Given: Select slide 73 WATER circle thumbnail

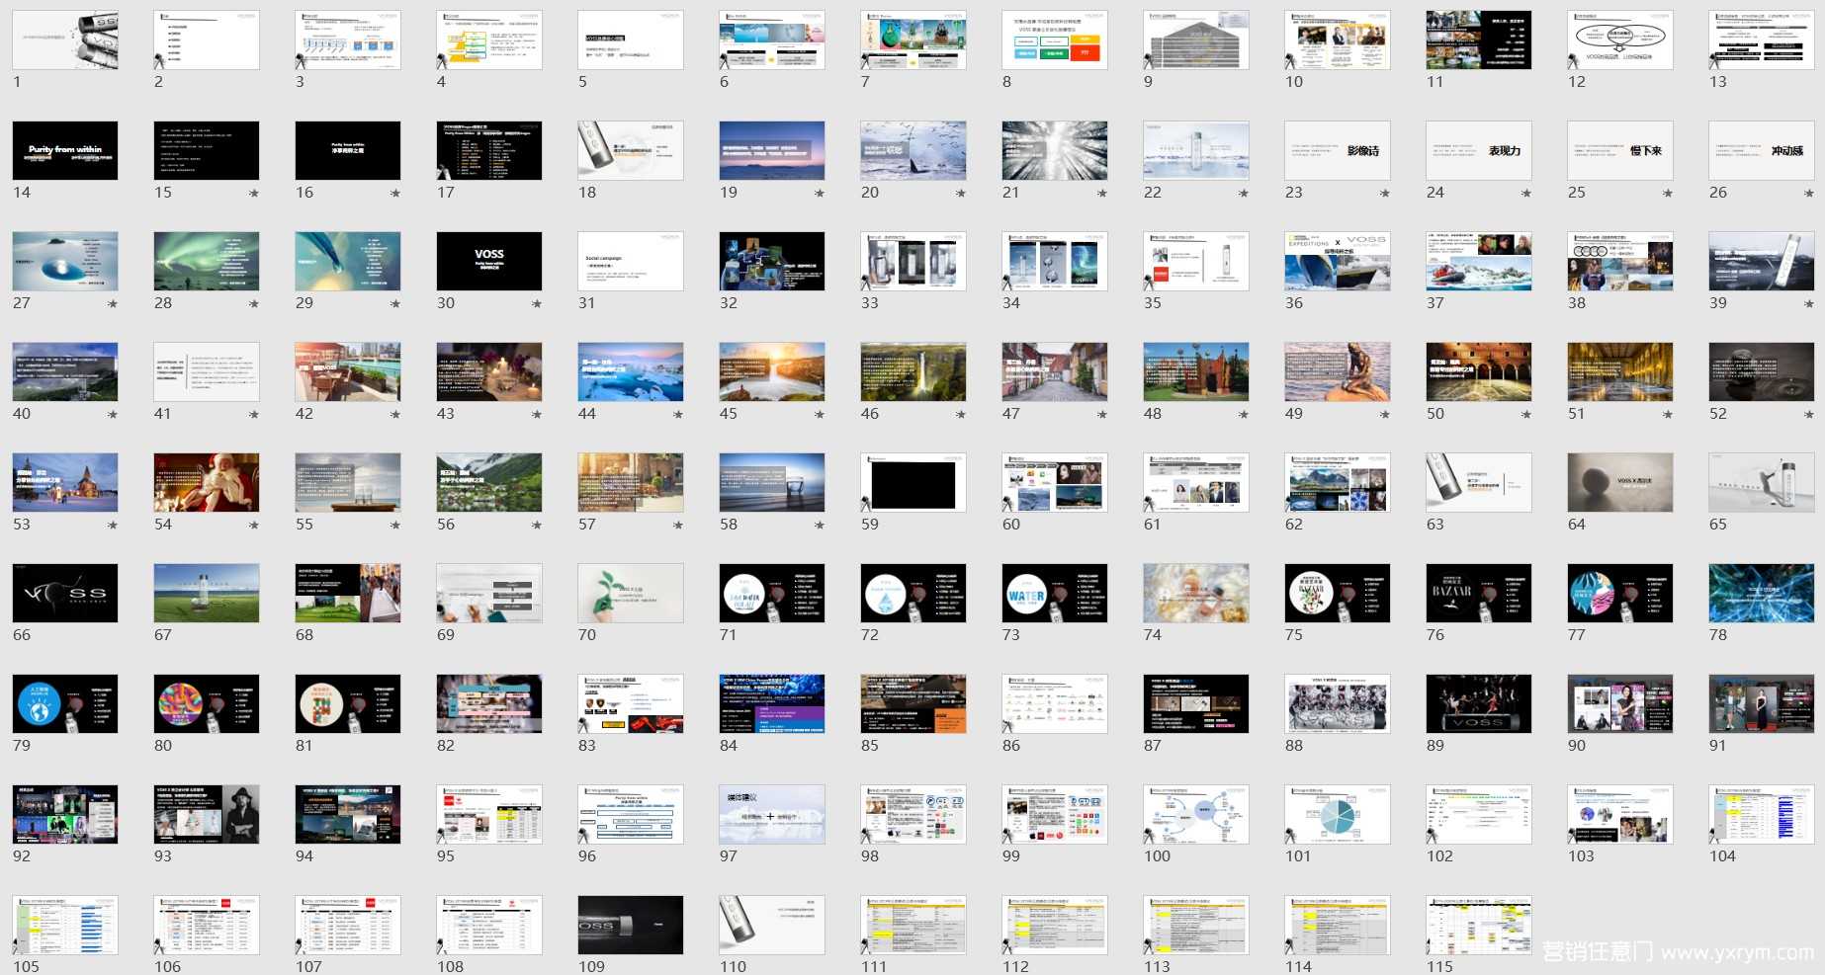Looking at the screenshot, I should (1055, 593).
